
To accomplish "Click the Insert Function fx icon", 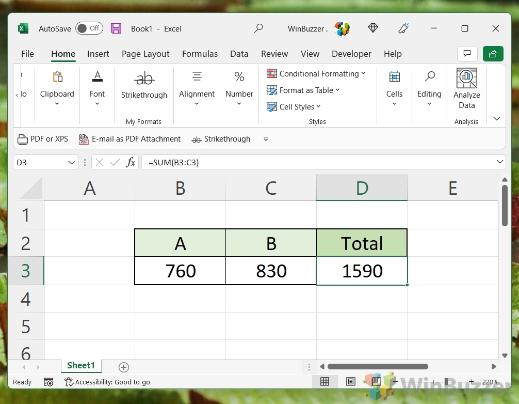I will [x=131, y=162].
